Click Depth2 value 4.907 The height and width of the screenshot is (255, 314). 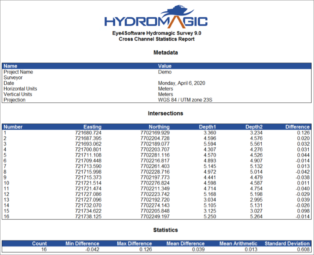tap(256, 161)
